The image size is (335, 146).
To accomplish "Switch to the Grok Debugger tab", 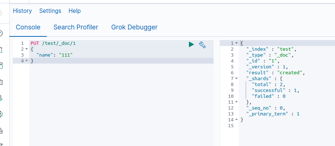I will [x=134, y=27].
